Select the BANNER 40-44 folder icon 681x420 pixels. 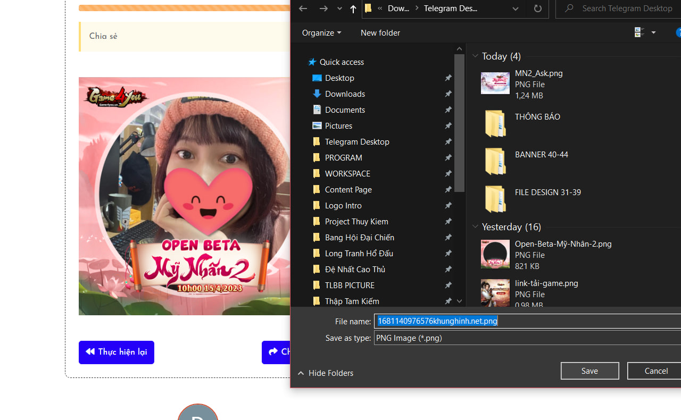pos(495,161)
